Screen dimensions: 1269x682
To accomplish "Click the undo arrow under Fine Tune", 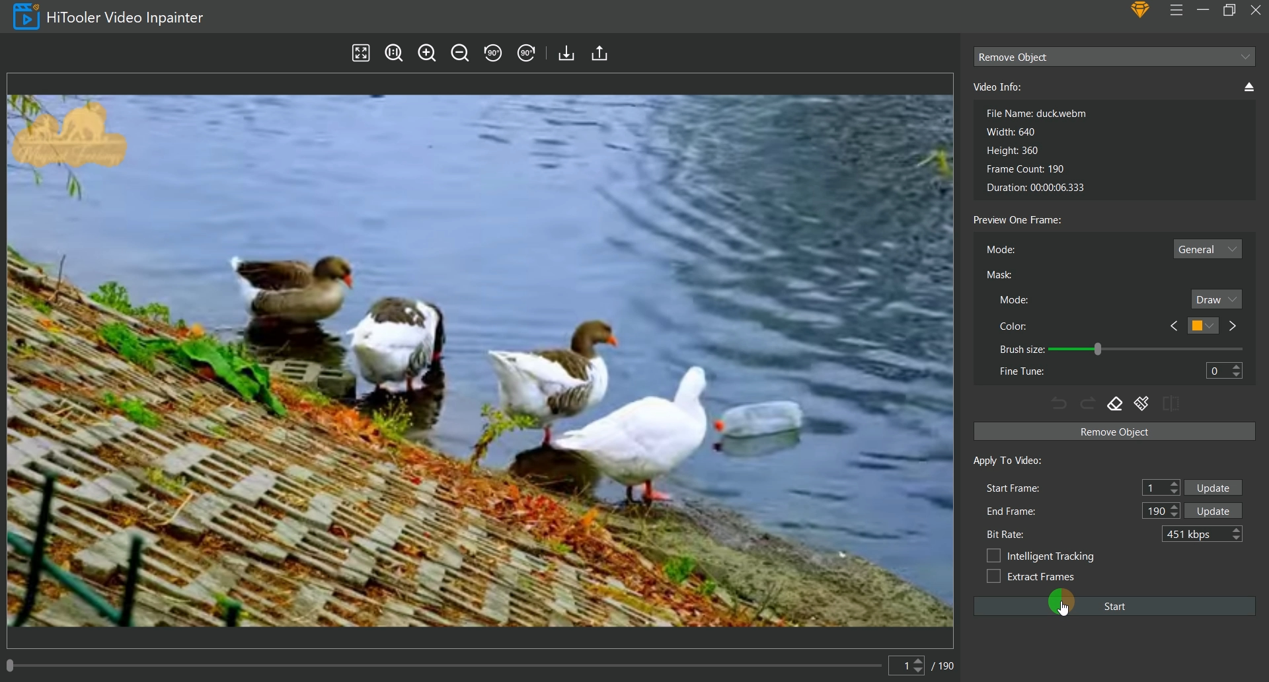I will coord(1058,404).
